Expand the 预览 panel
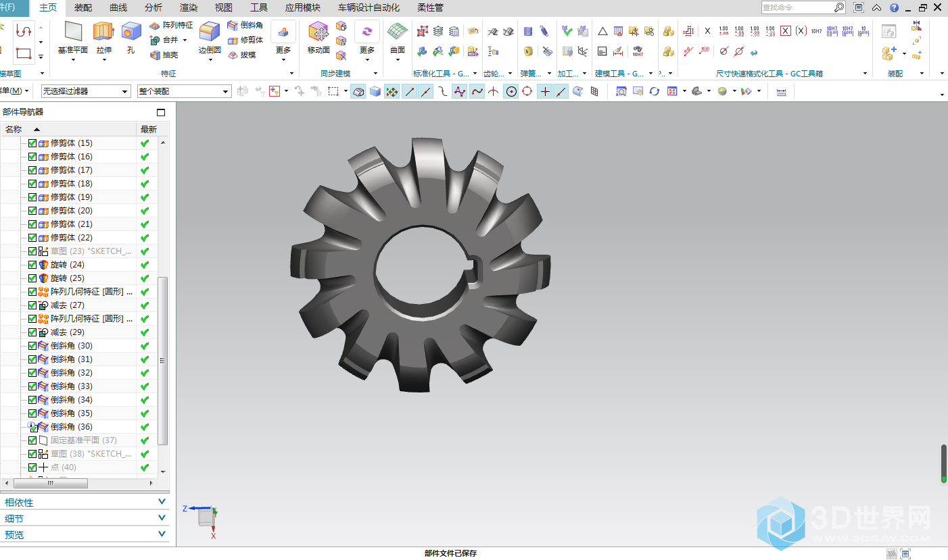This screenshot has height=560, width=948. [x=85, y=534]
